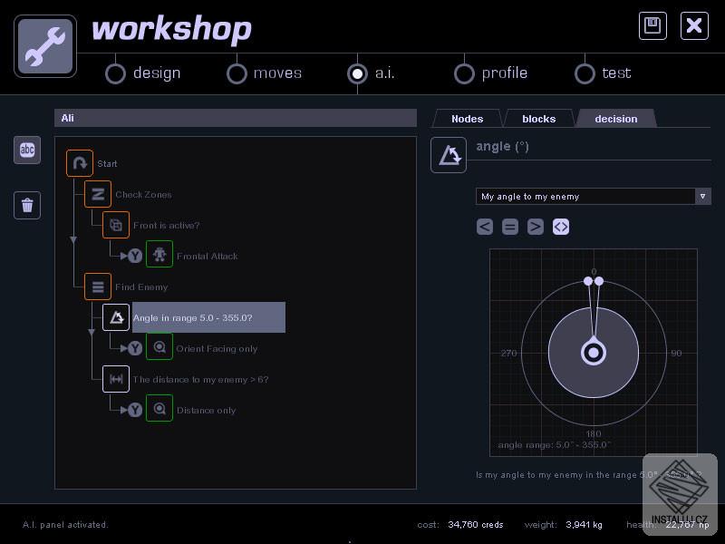Select the design radio button

point(115,73)
